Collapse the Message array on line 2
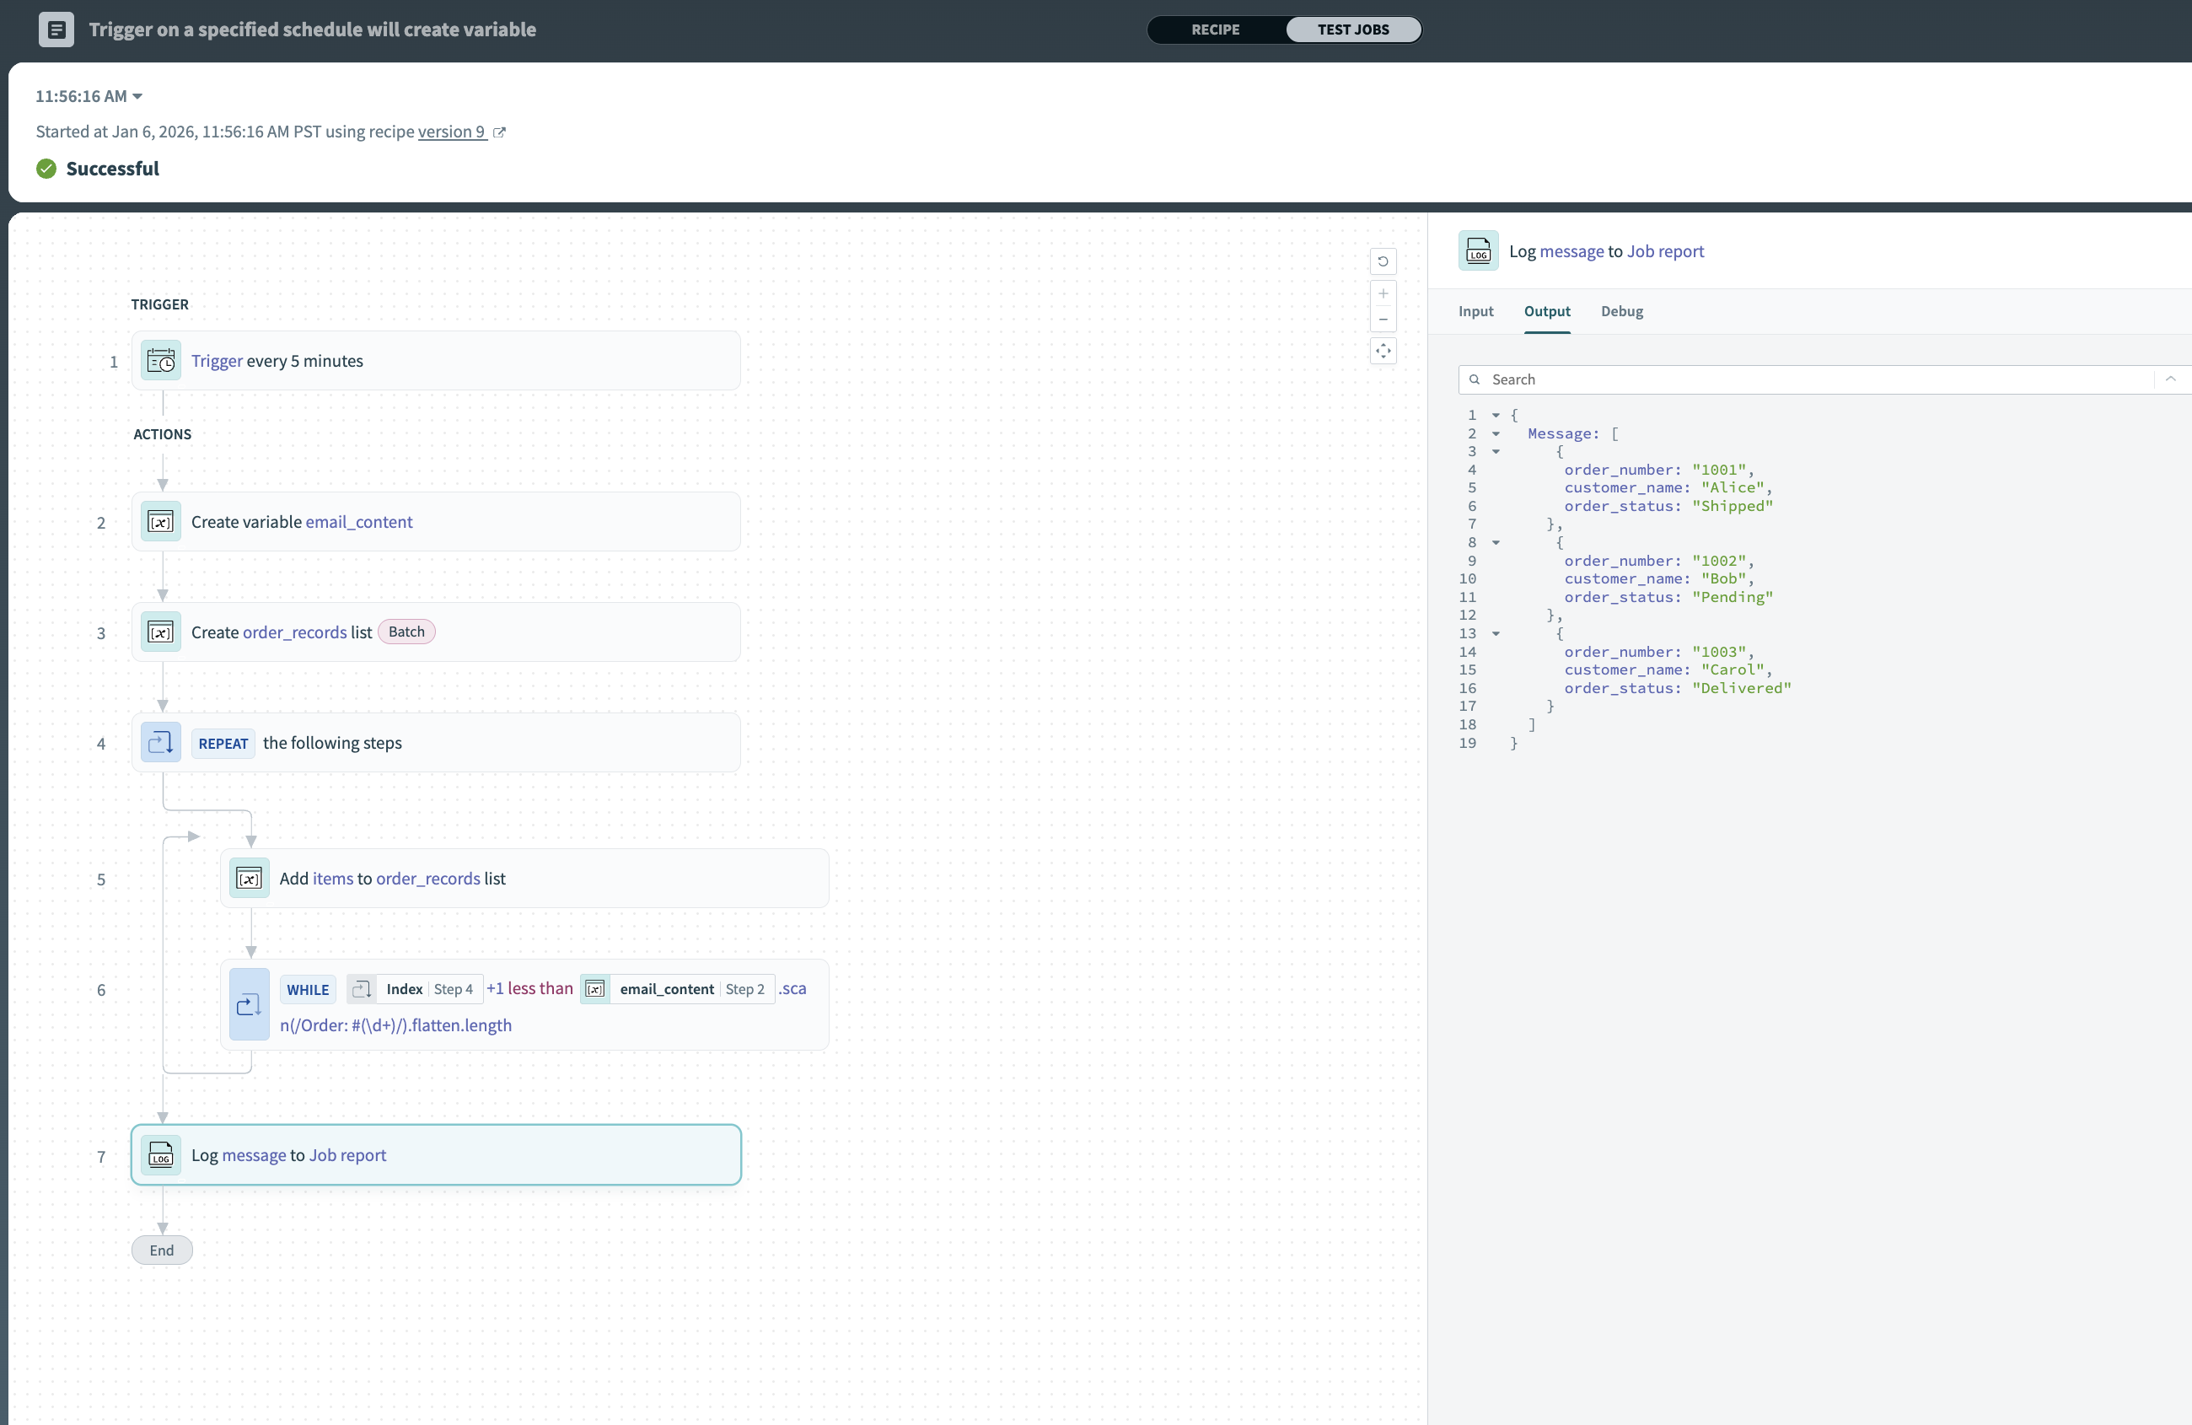The height and width of the screenshot is (1425, 2192). click(x=1496, y=434)
